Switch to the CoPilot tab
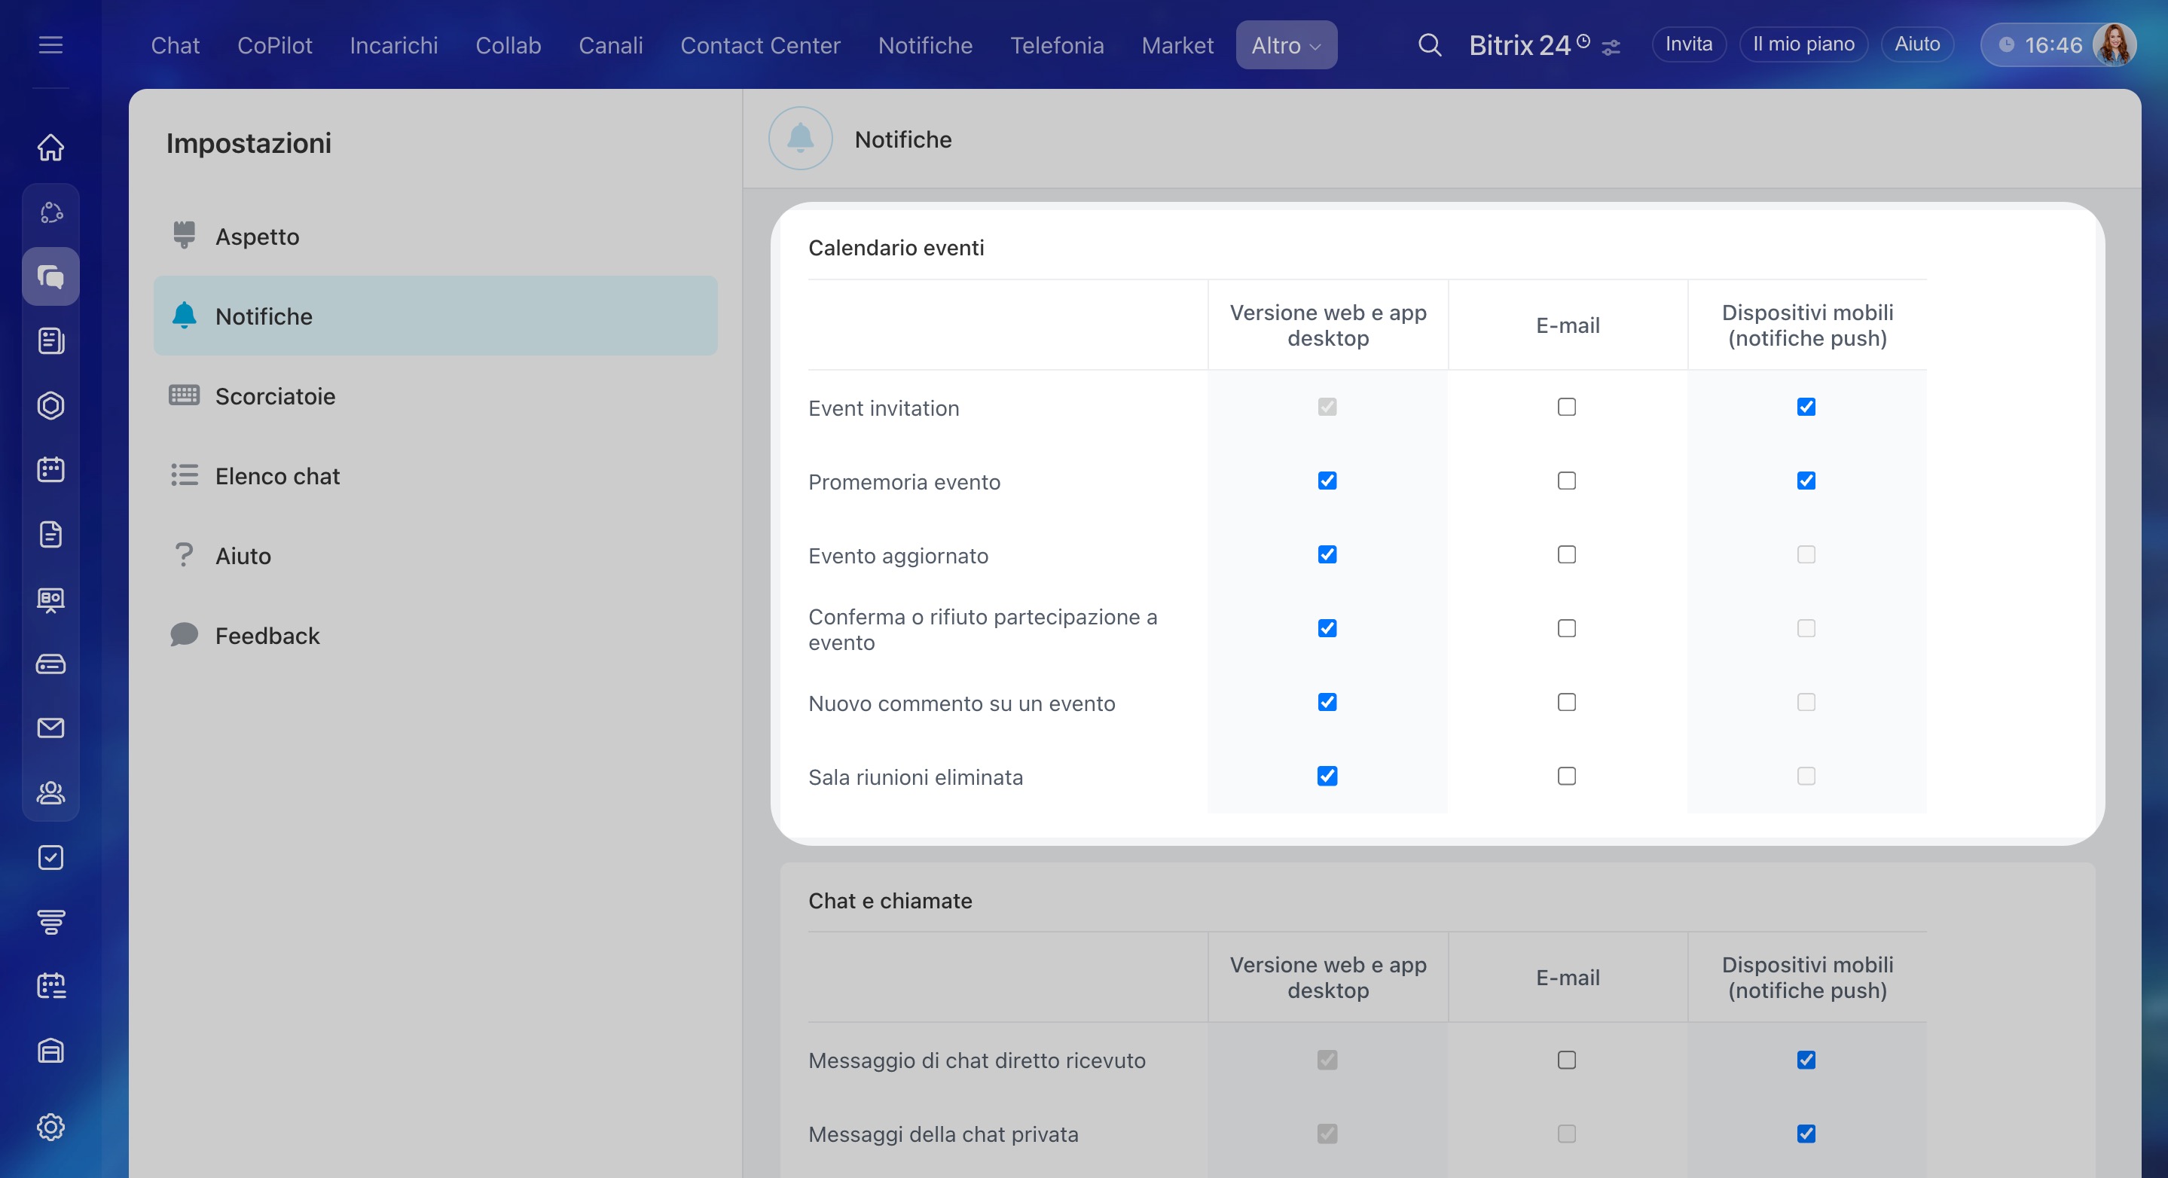The width and height of the screenshot is (2168, 1178). (x=274, y=44)
